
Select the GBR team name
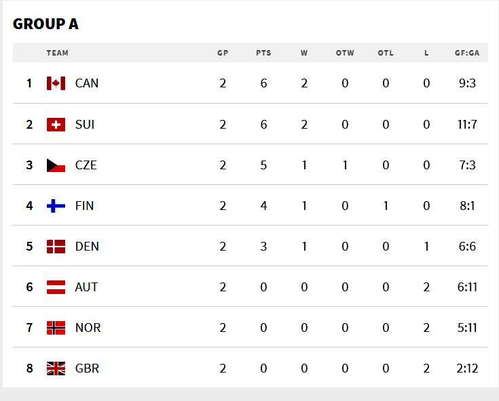[x=87, y=368]
